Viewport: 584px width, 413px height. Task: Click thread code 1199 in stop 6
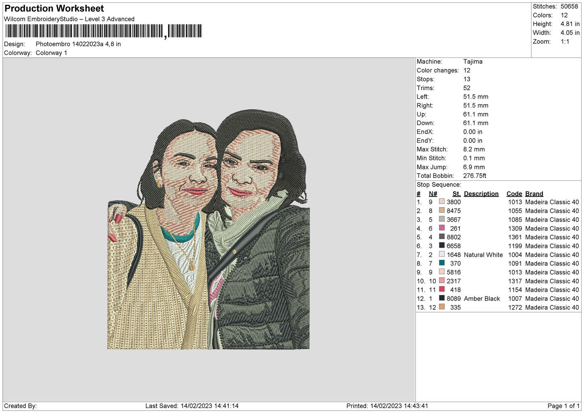(515, 246)
